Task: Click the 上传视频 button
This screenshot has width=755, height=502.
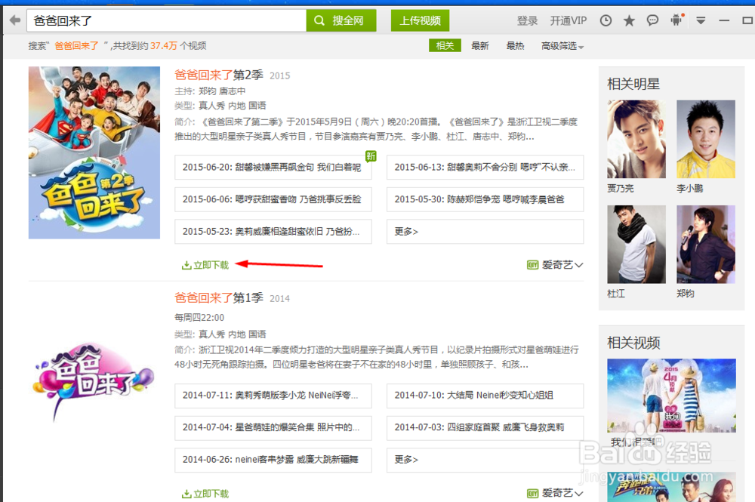Action: [420, 20]
